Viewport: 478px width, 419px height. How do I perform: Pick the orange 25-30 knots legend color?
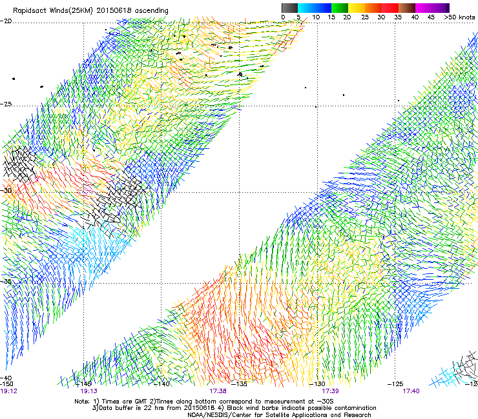pyautogui.click(x=373, y=8)
